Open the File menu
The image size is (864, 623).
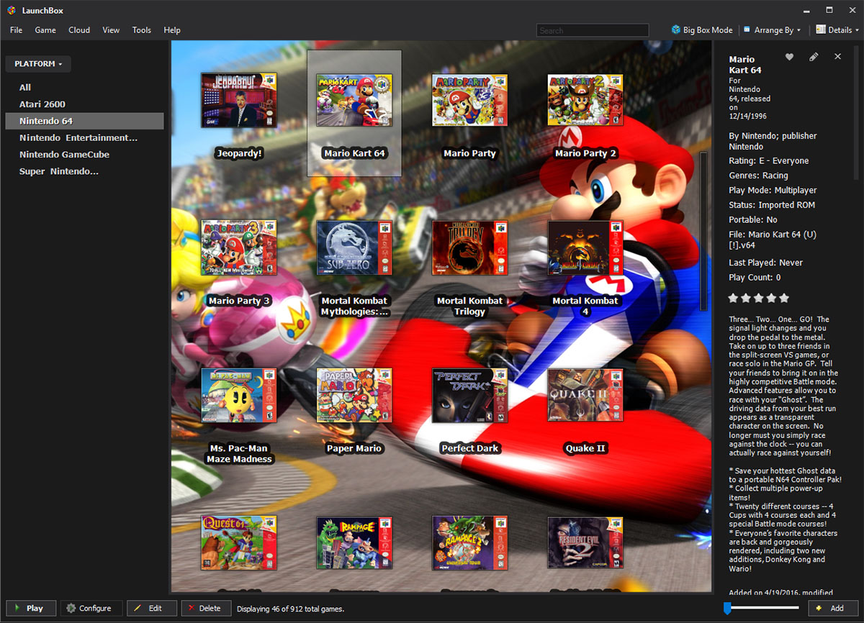click(16, 30)
